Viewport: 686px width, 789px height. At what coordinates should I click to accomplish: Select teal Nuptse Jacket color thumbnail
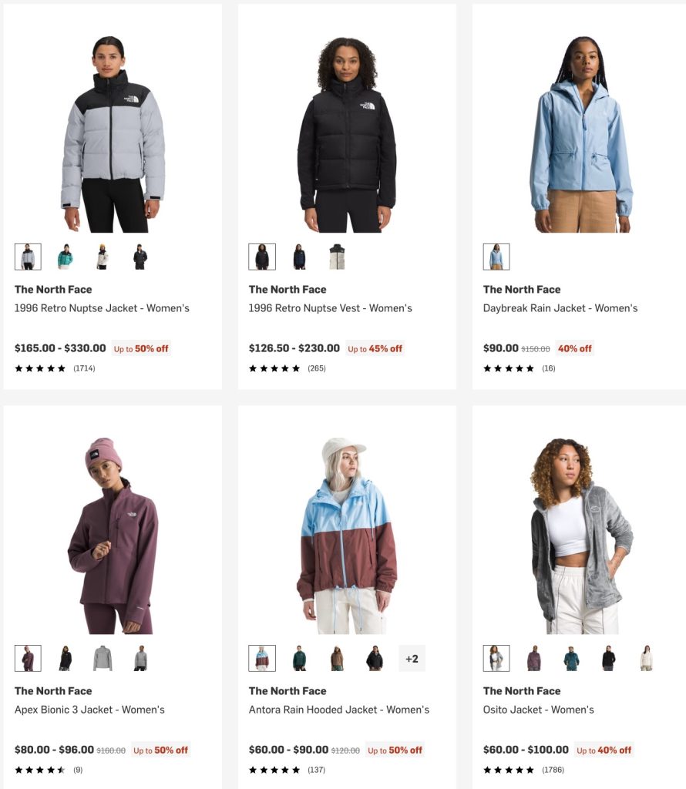tap(65, 257)
